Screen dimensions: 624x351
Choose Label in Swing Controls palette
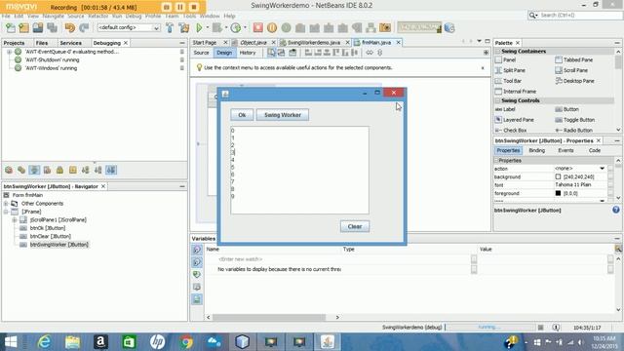point(505,109)
